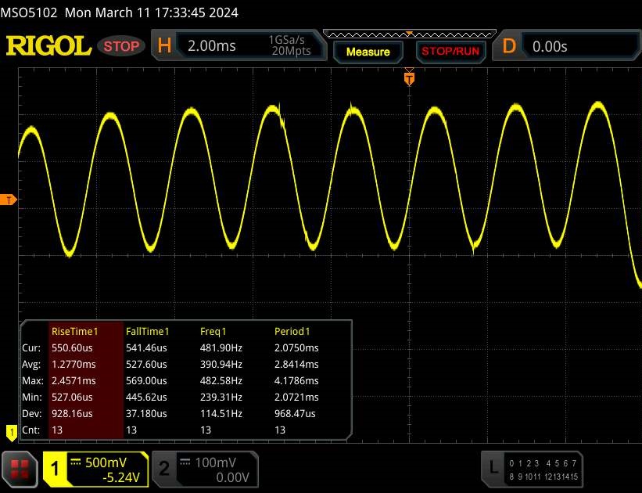Toggle acquisition with the STOP/RUN button
Screen dimensions: 642x493
pos(449,52)
